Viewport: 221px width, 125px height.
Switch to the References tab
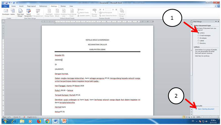(x=43, y=6)
